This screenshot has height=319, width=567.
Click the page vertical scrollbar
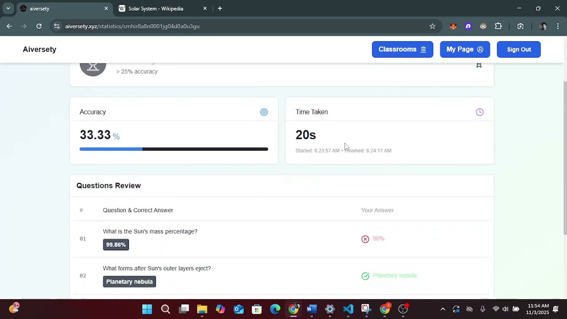click(x=565, y=158)
